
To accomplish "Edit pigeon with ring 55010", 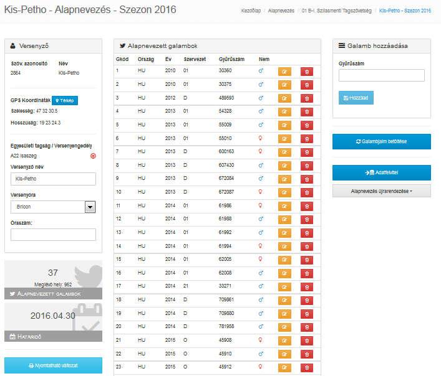I will (284, 139).
